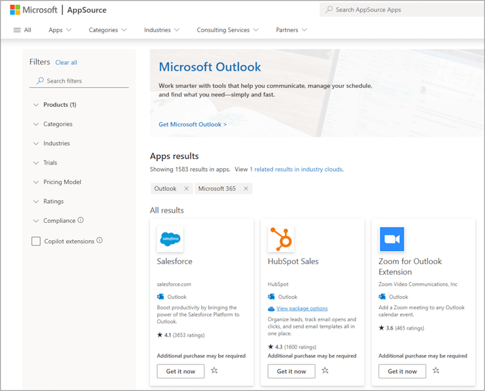Star the HubSpot Sales app
Screen dimensions: 485x391
tap(325, 371)
